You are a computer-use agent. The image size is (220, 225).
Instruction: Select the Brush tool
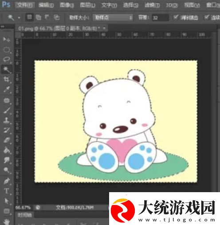click(7, 110)
